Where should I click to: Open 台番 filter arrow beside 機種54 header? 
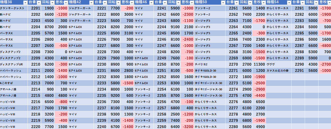tap(302, 2)
